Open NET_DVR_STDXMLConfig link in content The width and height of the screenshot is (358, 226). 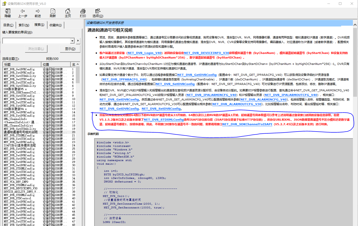point(164,120)
